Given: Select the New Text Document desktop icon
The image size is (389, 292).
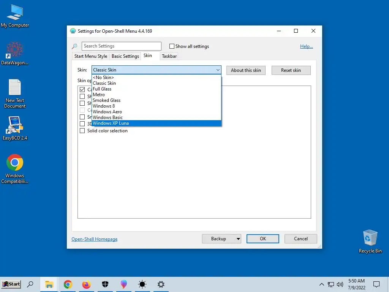Looking at the screenshot, I should click(15, 94).
